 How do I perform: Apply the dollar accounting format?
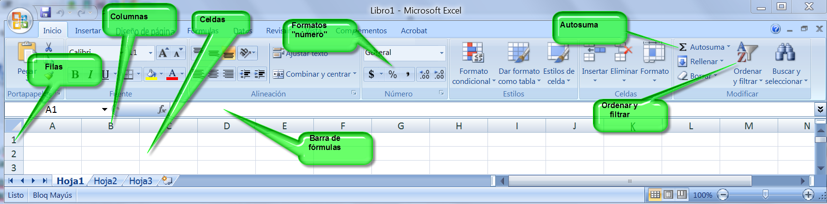(x=371, y=74)
